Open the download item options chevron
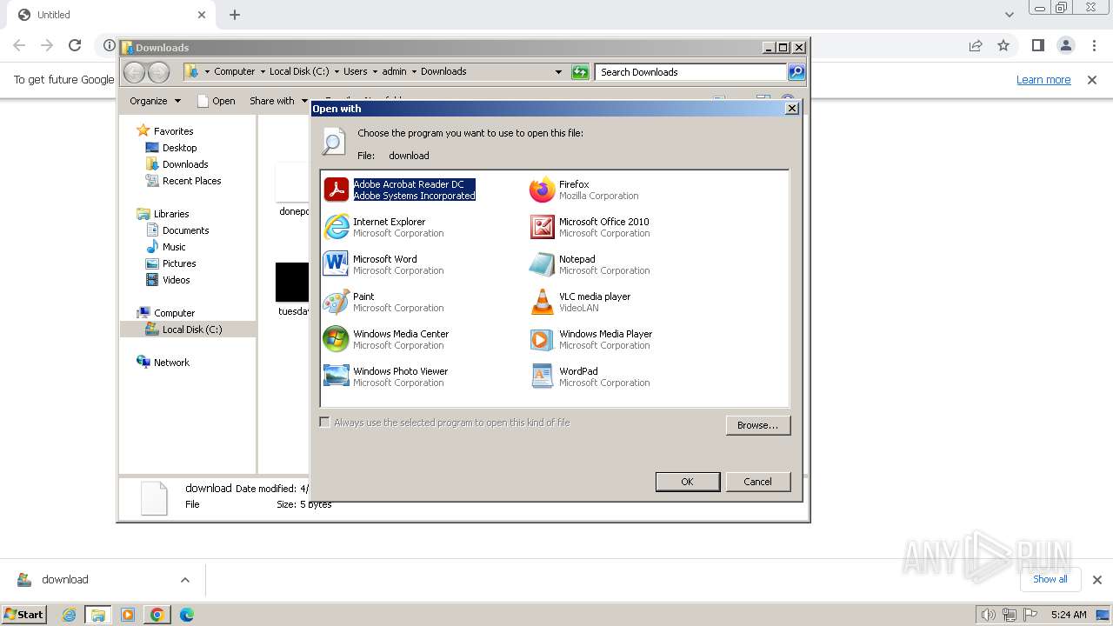1113x626 pixels. [x=184, y=580]
